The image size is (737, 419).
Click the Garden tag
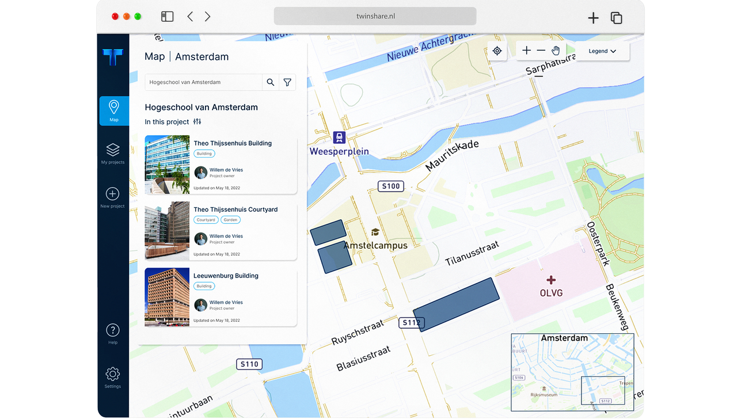click(230, 220)
